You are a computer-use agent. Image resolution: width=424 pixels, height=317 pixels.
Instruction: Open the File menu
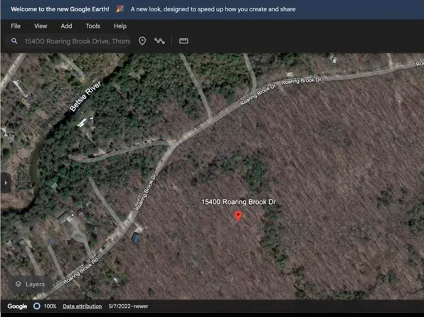coord(16,26)
